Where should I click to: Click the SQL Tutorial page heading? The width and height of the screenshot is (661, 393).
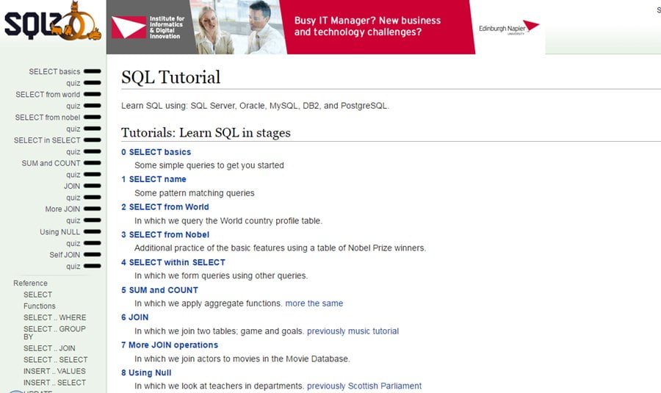coord(170,77)
